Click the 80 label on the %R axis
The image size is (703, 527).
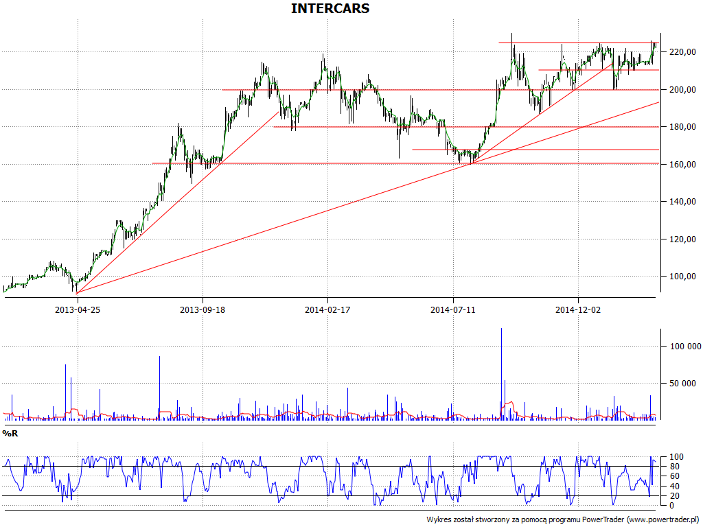(x=674, y=467)
